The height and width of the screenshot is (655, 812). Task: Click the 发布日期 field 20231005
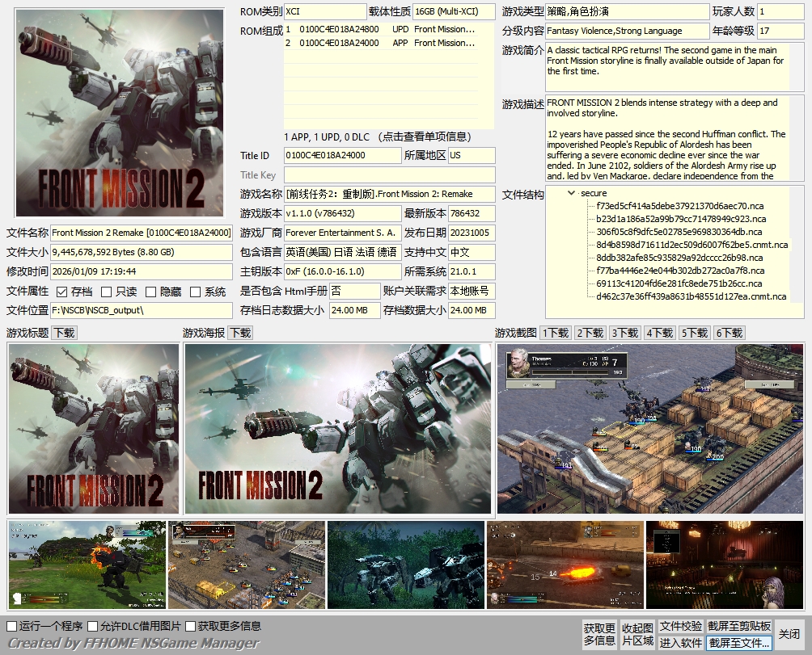click(472, 233)
